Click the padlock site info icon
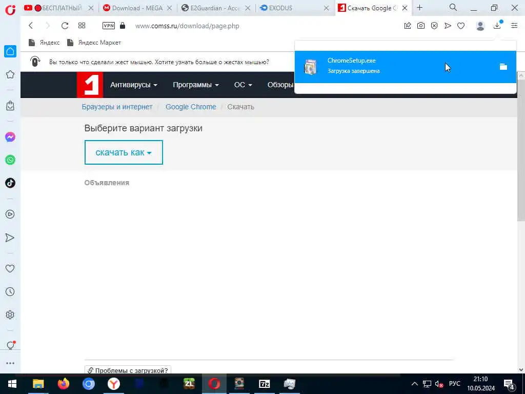 coord(123,26)
